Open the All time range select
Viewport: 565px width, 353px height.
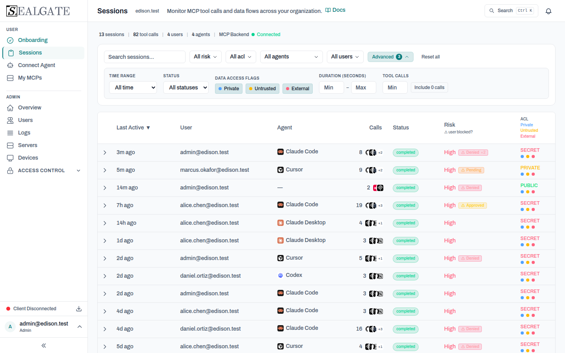point(133,87)
